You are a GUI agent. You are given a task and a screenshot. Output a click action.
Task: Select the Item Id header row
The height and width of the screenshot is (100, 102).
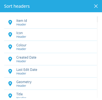50,22
